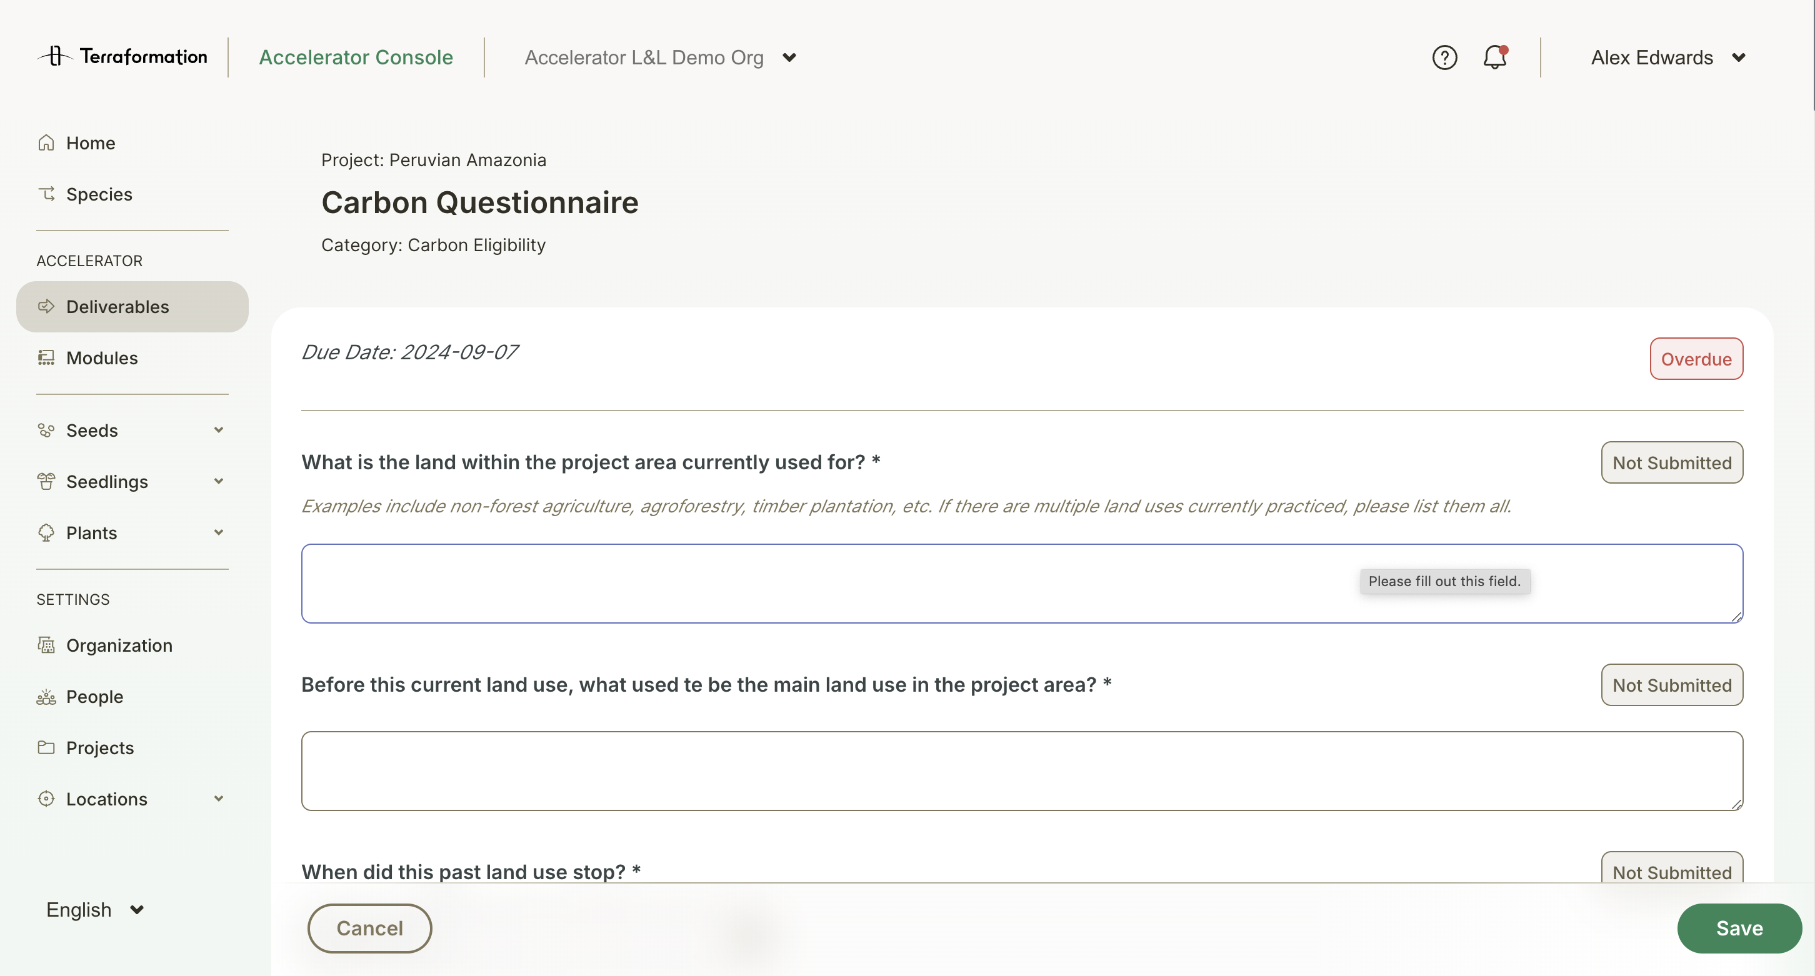
Task: Click the Locations target icon
Action: (x=46, y=799)
